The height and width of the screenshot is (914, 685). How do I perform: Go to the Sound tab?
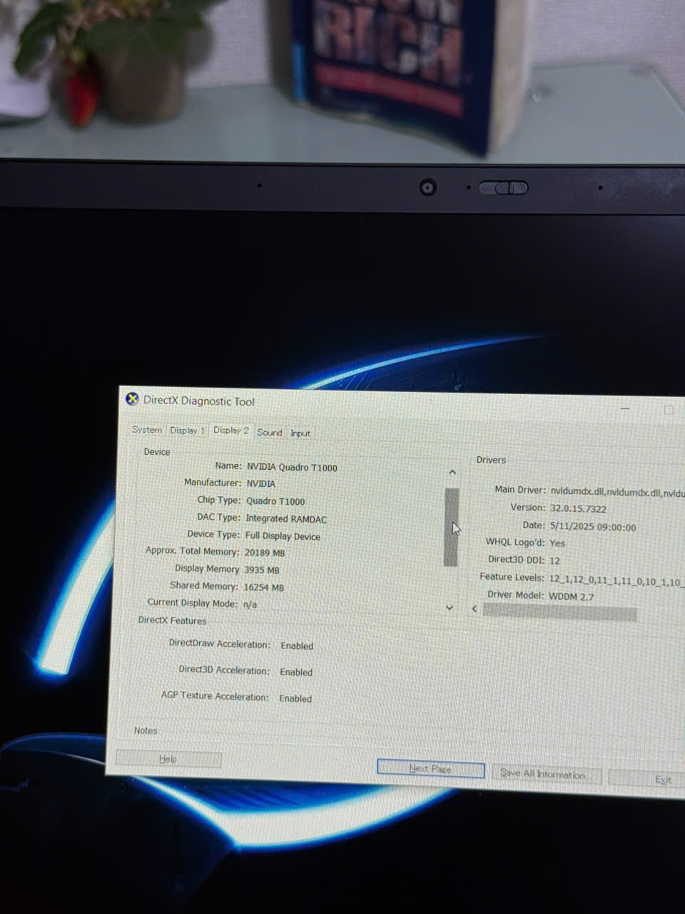(270, 432)
